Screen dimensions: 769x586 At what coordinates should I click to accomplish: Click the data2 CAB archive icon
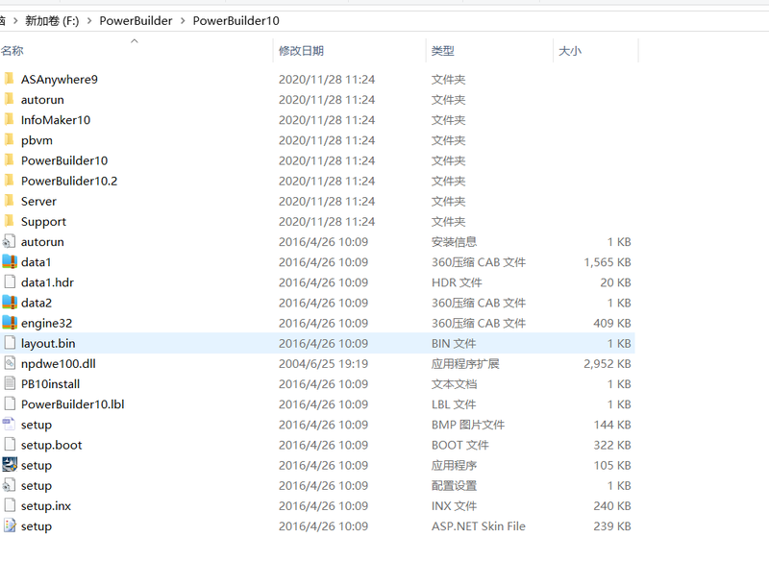[10, 303]
